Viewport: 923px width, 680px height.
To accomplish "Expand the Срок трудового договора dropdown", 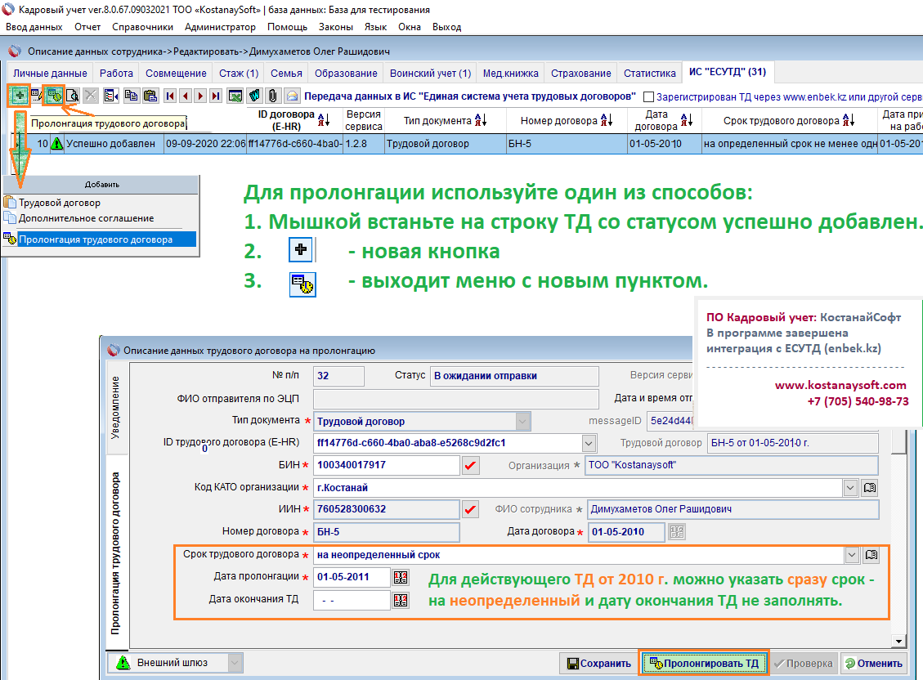I will click(852, 555).
